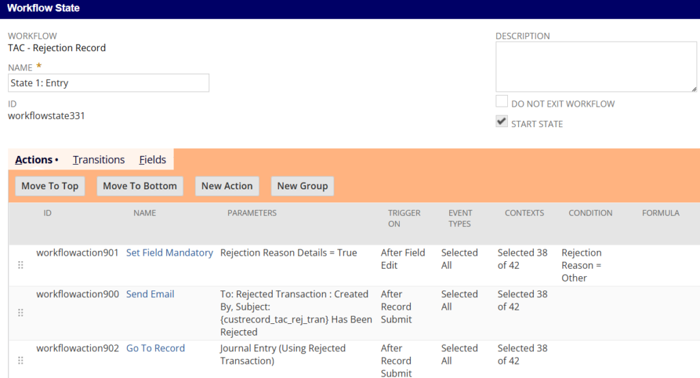
Task: Open the Fields tab
Action: [152, 160]
